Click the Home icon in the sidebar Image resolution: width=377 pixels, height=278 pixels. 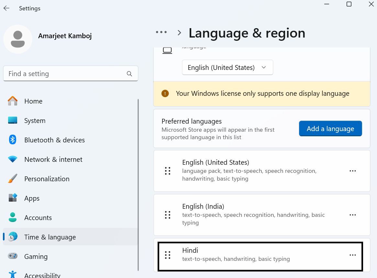pos(12,101)
